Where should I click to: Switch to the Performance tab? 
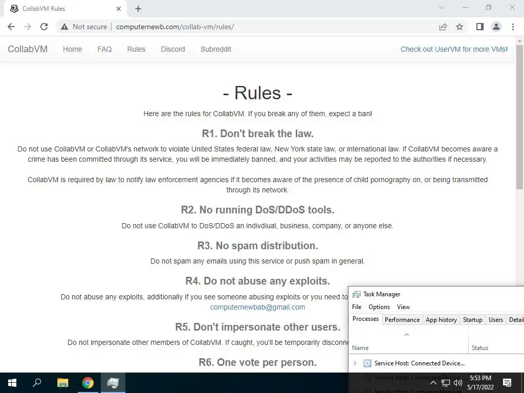[402, 320]
